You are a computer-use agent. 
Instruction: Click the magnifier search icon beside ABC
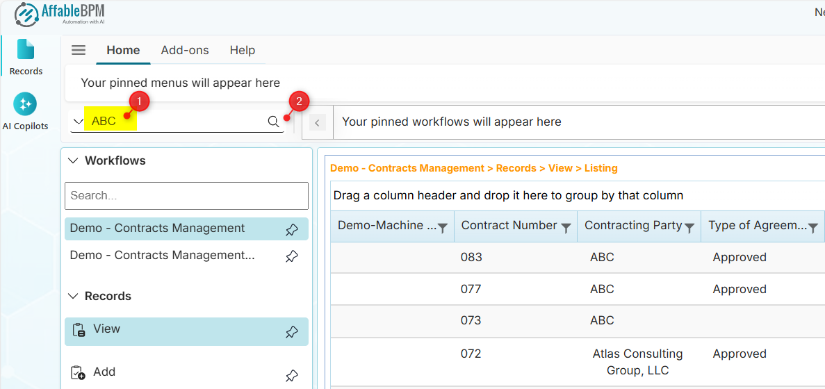tap(274, 122)
